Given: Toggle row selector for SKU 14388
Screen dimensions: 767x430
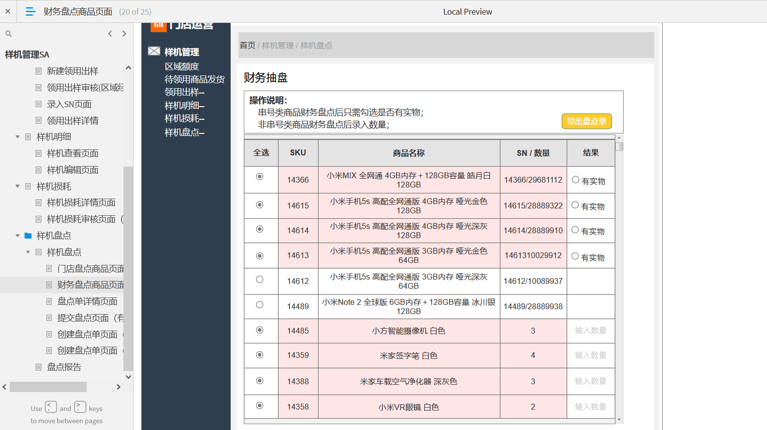Looking at the screenshot, I should 260,381.
